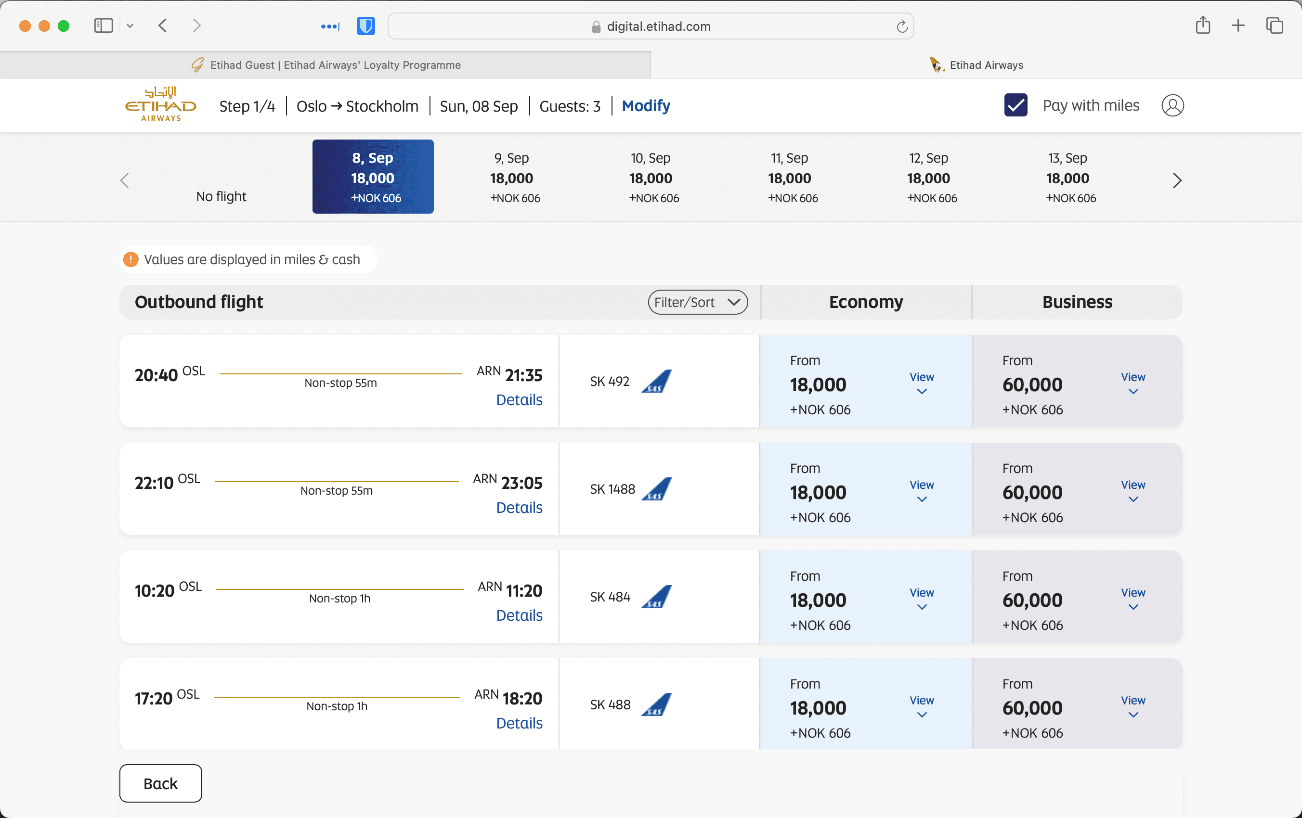Click the browser forward arrow

[x=197, y=26]
